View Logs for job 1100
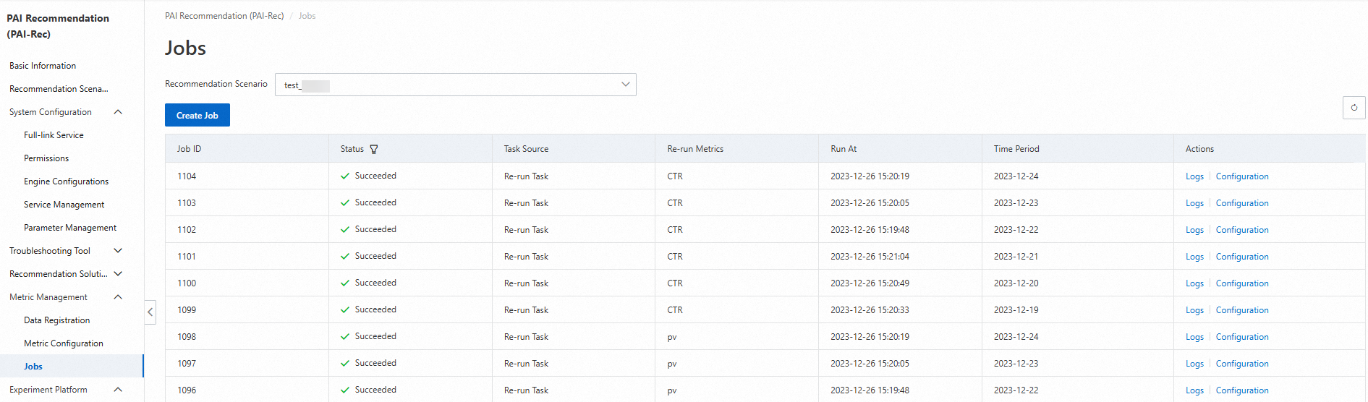Screen dimensions: 1368x402 coord(1194,283)
